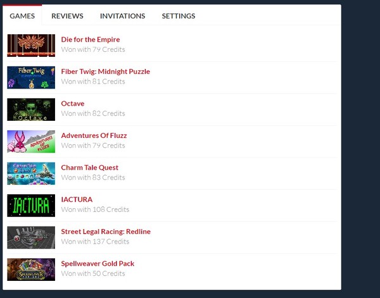Click the Die for the Empire title link
The width and height of the screenshot is (380, 298).
pos(91,40)
